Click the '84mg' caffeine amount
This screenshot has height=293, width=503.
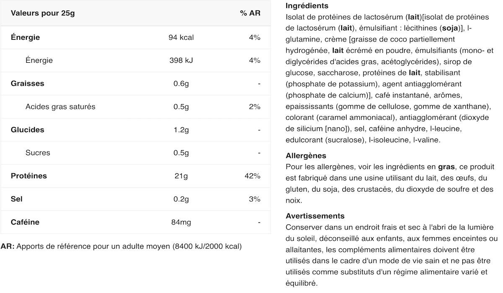point(181,222)
